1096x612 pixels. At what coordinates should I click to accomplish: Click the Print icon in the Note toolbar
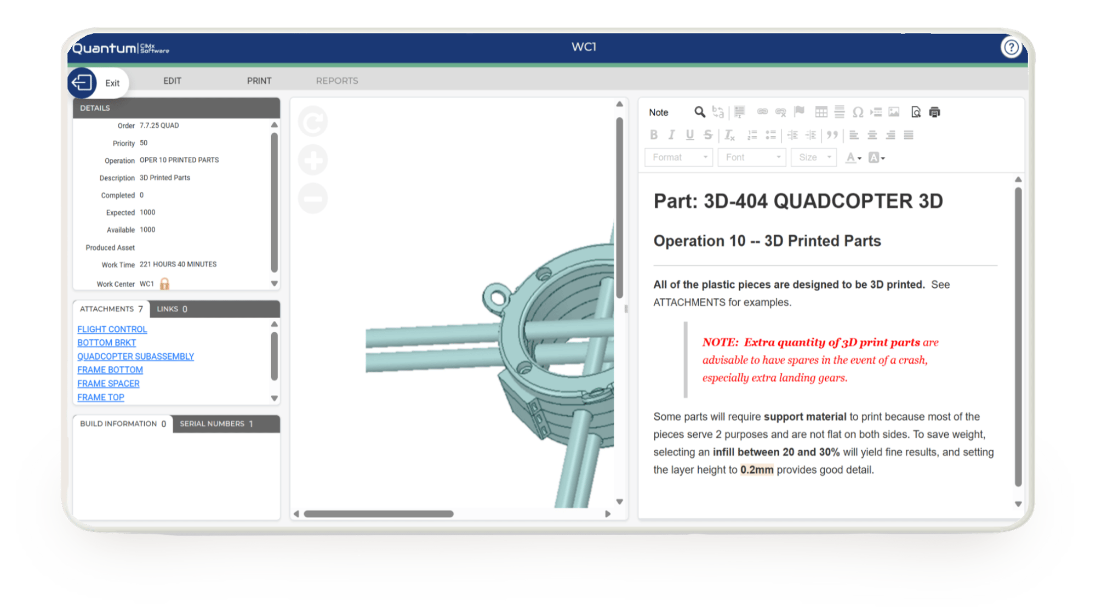click(934, 112)
